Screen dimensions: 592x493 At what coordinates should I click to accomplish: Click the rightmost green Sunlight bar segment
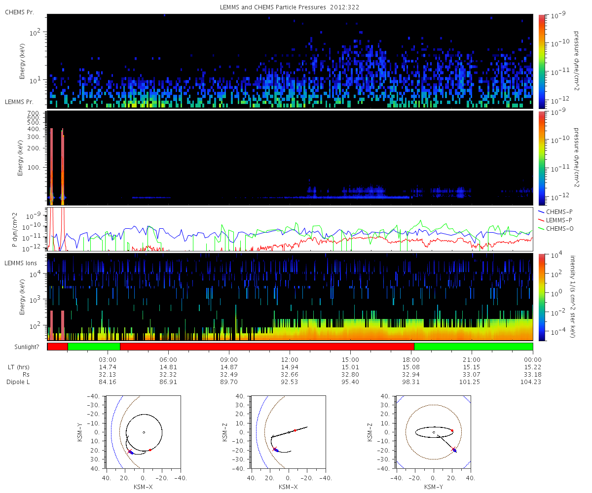(x=473, y=347)
